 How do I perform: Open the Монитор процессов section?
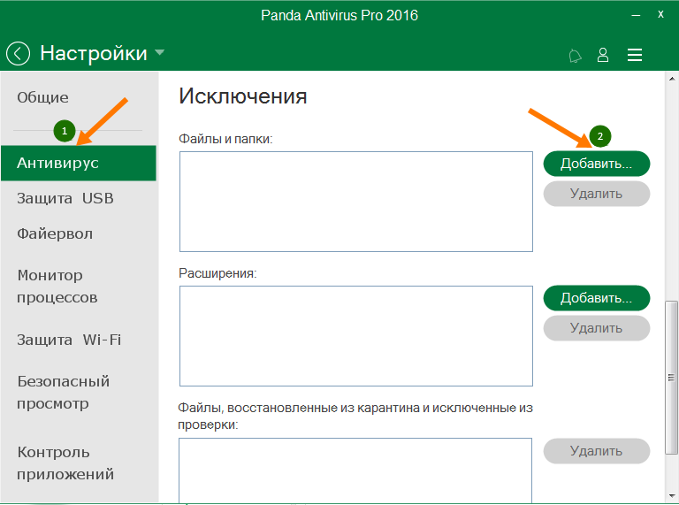57,287
